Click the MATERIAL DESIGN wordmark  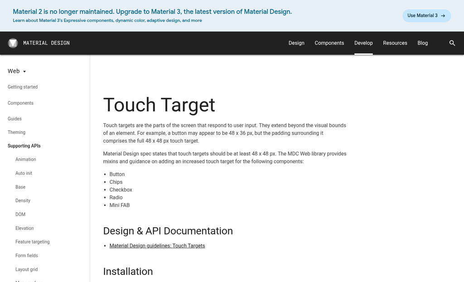pos(47,43)
